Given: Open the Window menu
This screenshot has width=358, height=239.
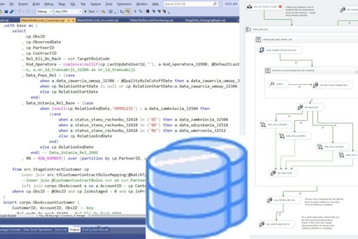Looking at the screenshot, I should [141, 4].
